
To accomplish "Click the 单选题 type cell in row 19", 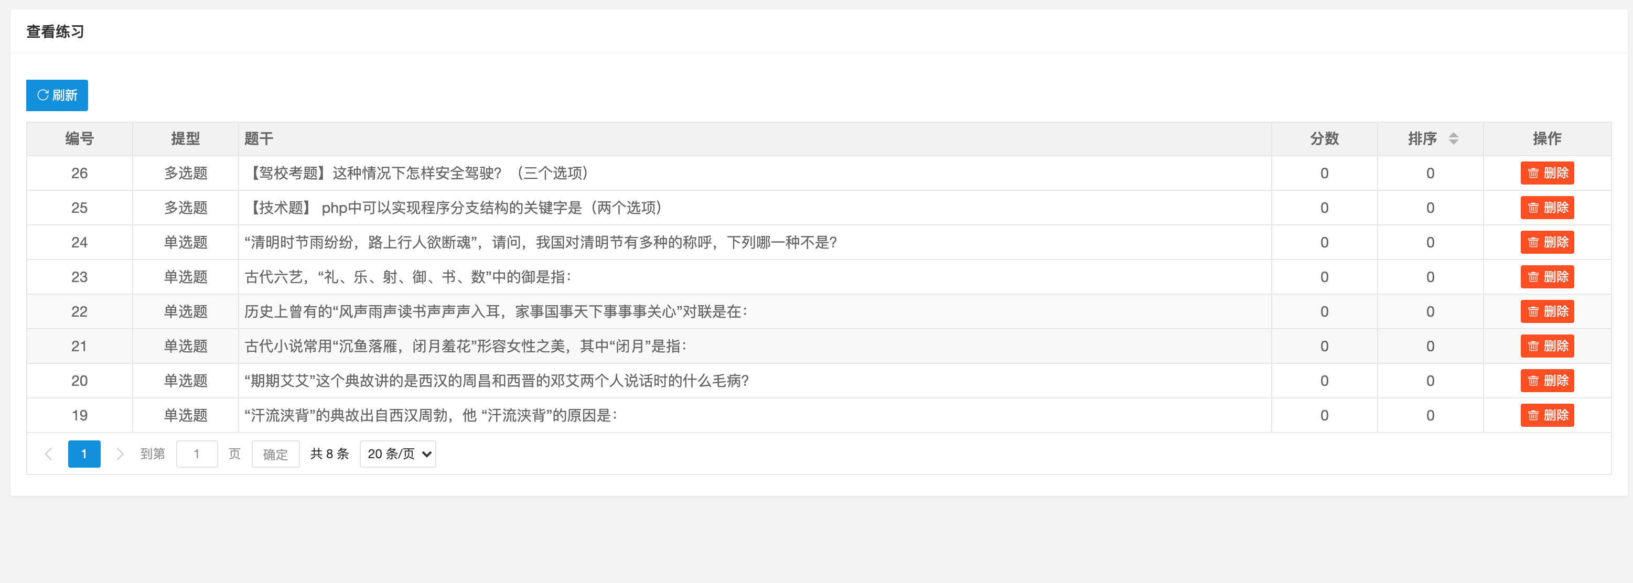I will (x=186, y=416).
